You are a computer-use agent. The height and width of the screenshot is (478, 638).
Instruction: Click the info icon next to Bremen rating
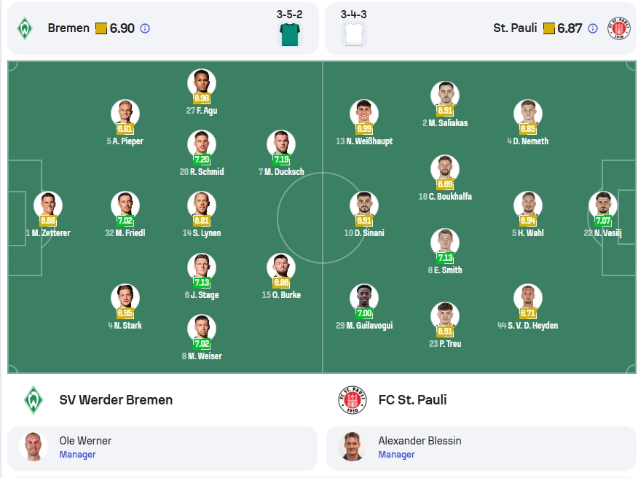click(145, 28)
